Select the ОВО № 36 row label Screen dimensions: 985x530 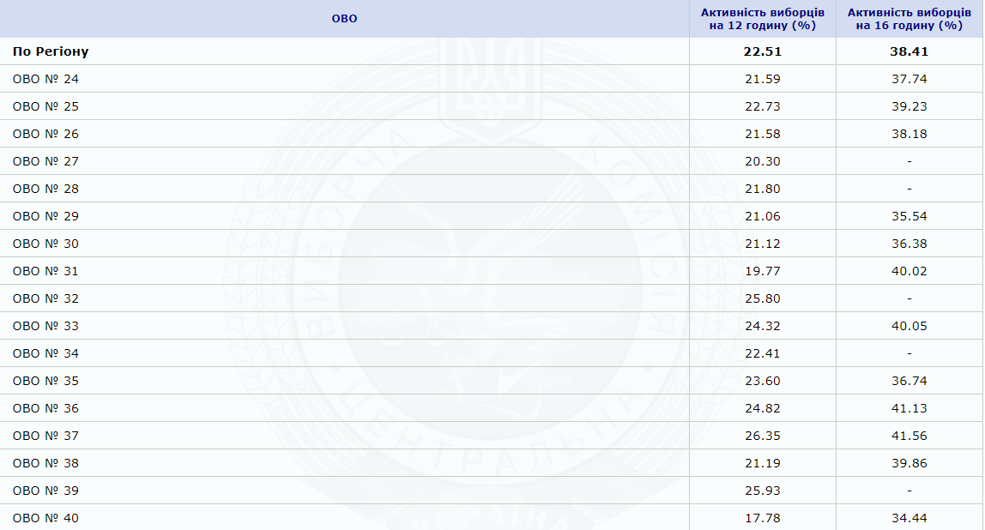(45, 408)
